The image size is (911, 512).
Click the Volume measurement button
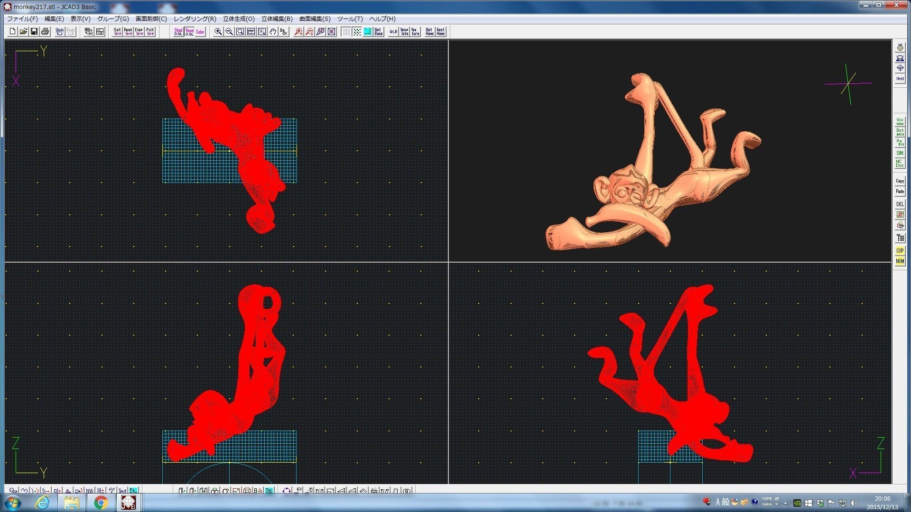click(x=900, y=121)
